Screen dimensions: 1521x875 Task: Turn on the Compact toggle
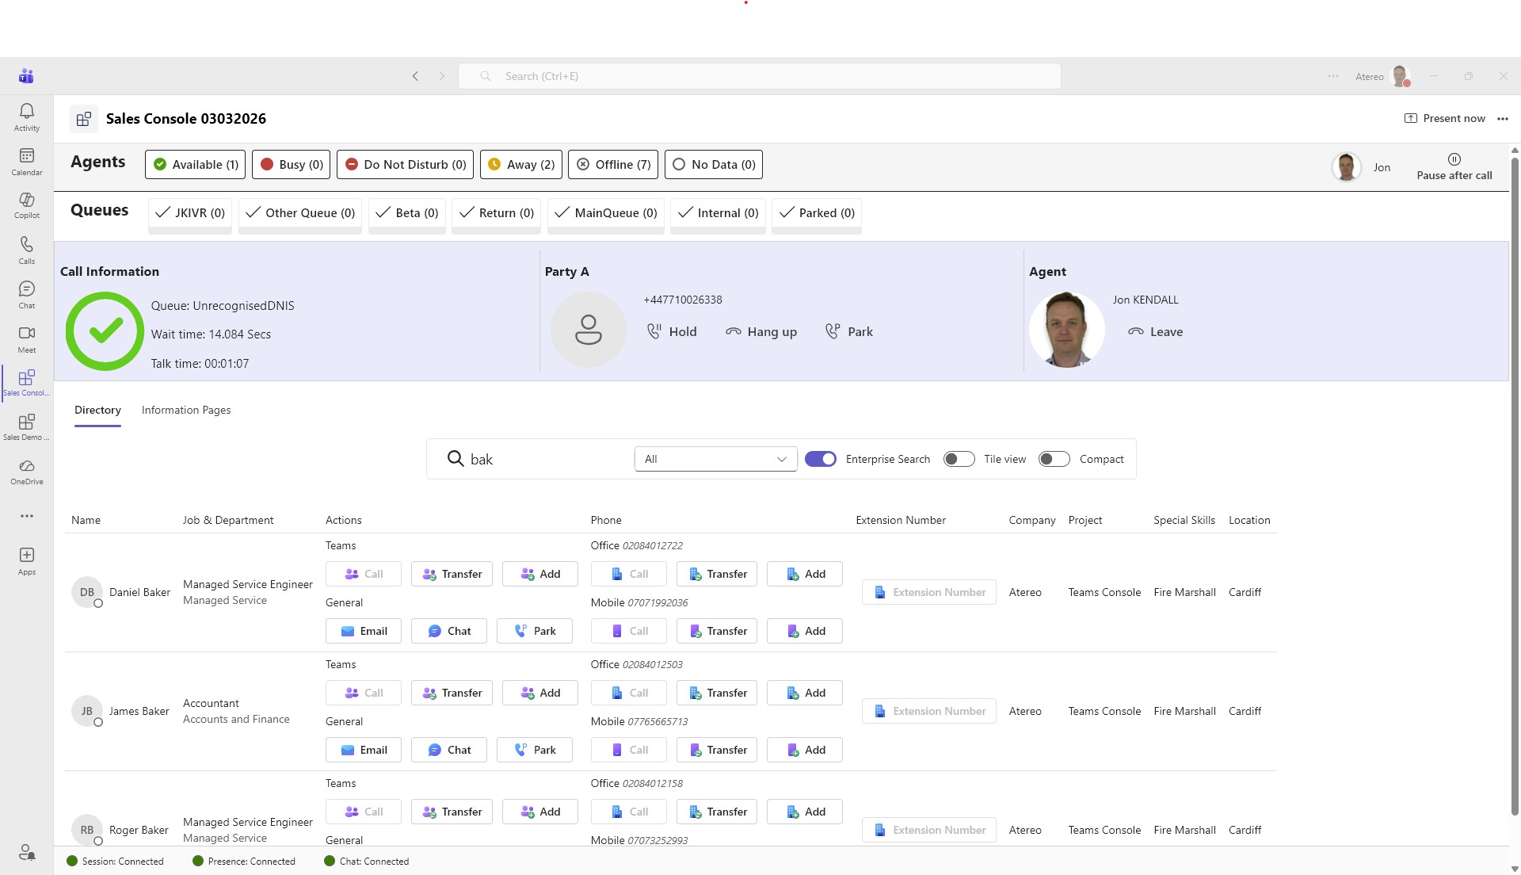1054,459
